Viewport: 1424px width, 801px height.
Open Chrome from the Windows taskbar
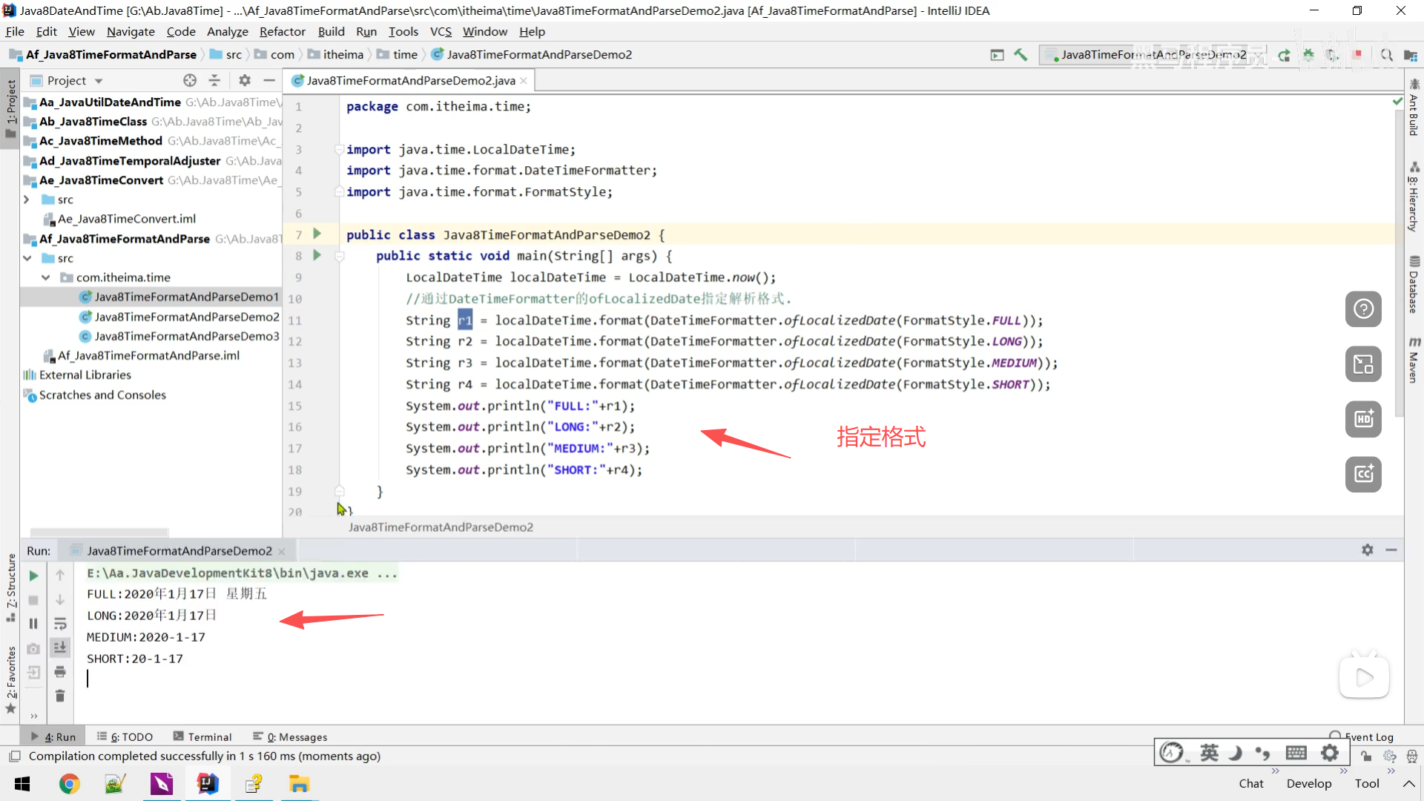(x=69, y=784)
